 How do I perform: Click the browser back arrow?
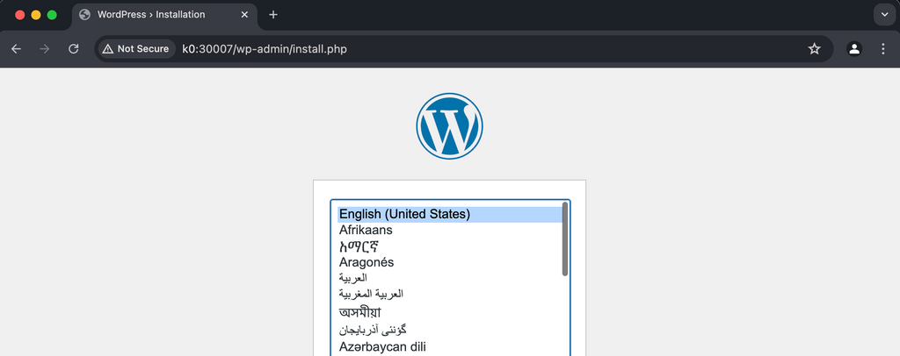click(x=16, y=49)
